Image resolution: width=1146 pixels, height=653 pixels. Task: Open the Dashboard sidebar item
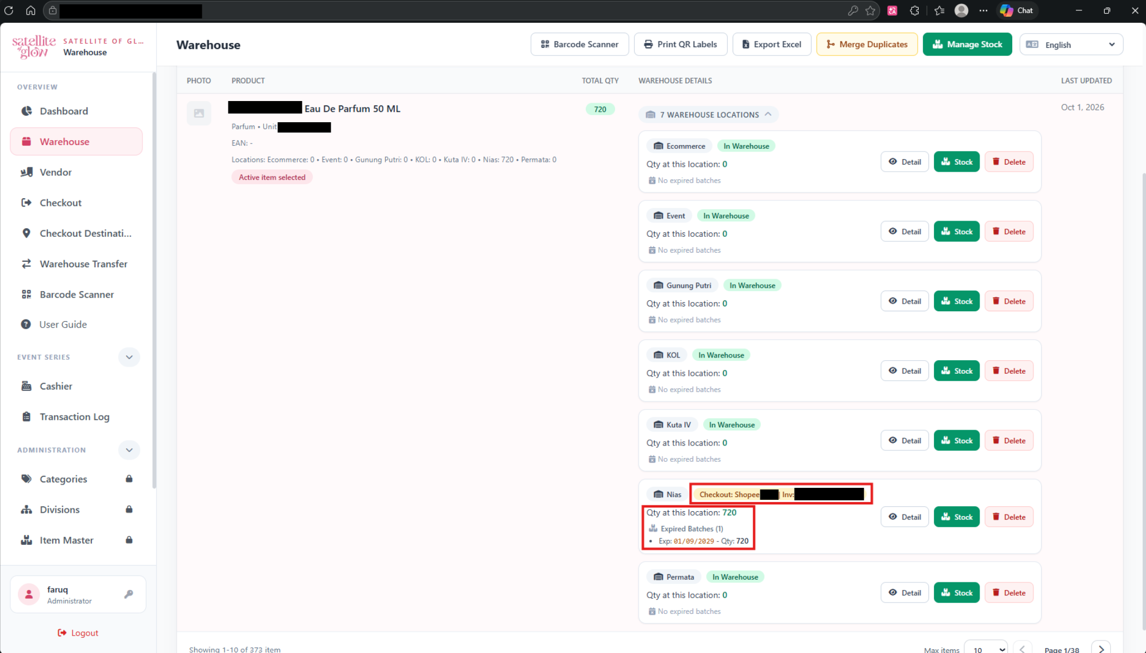[x=76, y=111]
